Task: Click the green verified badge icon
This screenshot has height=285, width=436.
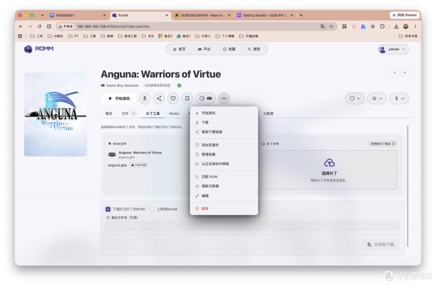Action: point(179,85)
